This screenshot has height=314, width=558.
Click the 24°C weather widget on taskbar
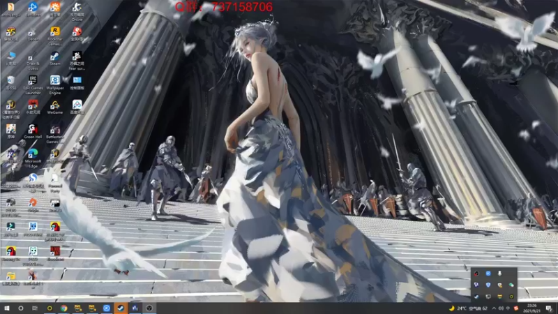pyautogui.click(x=468, y=308)
